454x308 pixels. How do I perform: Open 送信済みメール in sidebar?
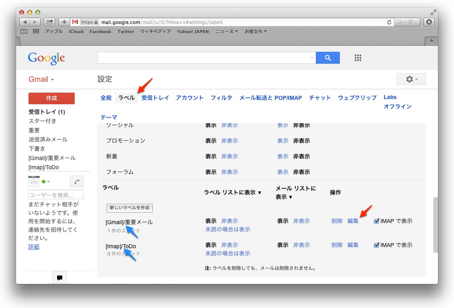point(48,140)
